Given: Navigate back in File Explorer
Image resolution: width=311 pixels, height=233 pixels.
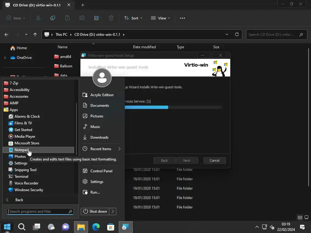Looking at the screenshot, I should [x=6, y=35].
